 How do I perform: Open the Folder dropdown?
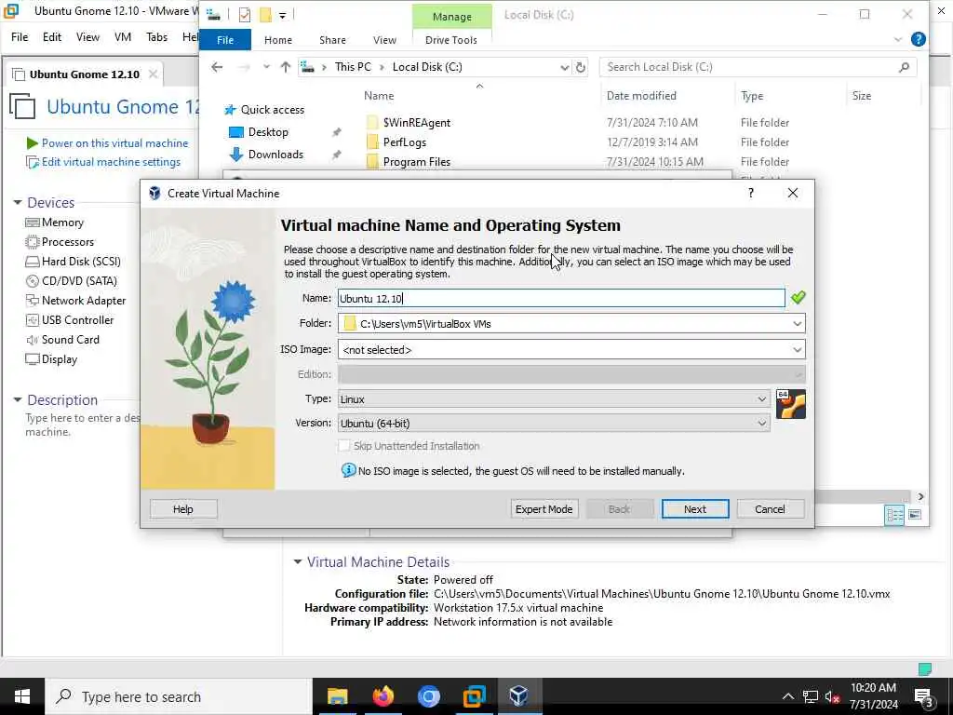click(x=797, y=323)
